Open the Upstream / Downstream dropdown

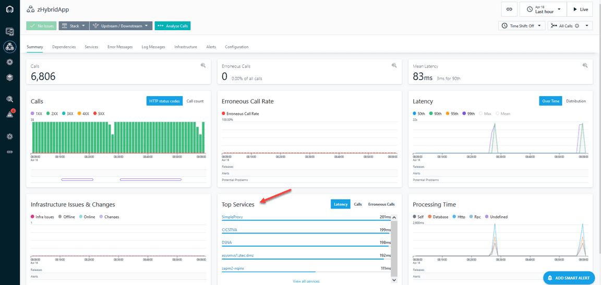121,25
